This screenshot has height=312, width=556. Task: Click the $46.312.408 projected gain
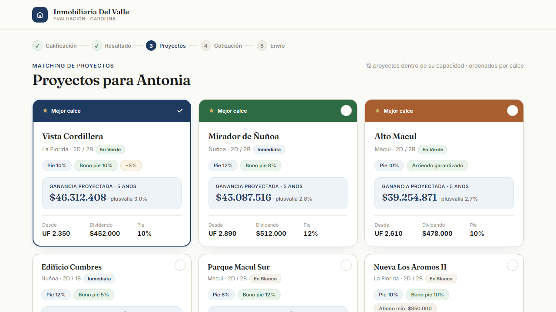(78, 198)
